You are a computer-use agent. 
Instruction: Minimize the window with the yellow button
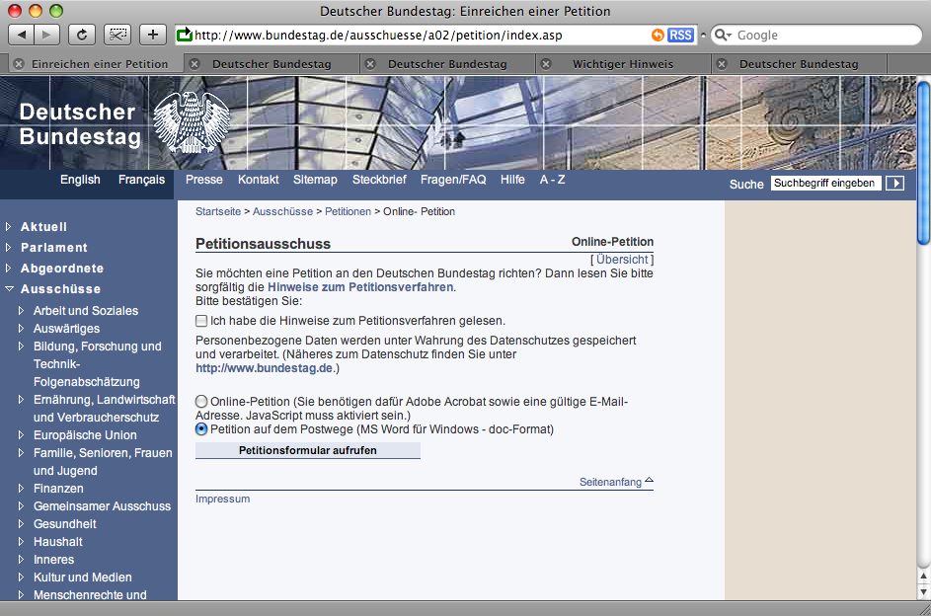coord(35,11)
